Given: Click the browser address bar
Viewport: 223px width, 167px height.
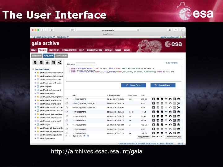Looking at the screenshot, I should pyautogui.click(x=108, y=30).
